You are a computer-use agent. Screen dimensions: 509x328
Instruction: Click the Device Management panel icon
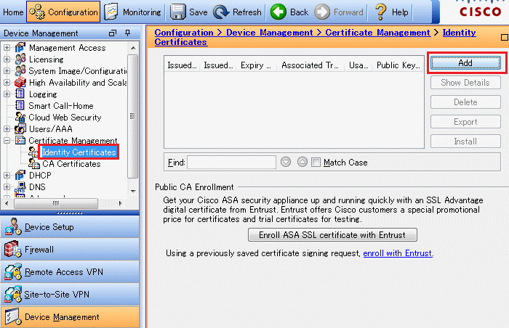[x=13, y=316]
